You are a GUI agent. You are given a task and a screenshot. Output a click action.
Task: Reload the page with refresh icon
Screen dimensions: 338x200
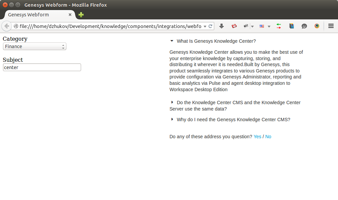211,26
